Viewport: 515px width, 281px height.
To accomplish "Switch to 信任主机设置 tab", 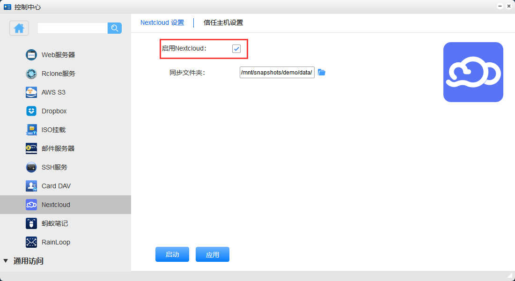I will click(x=223, y=22).
